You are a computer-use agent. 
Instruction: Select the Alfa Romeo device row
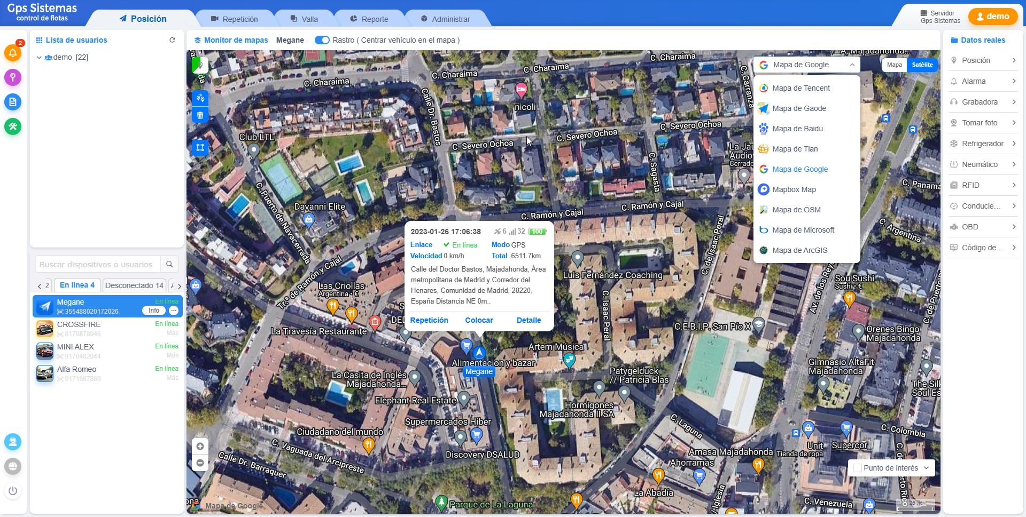[x=107, y=373]
